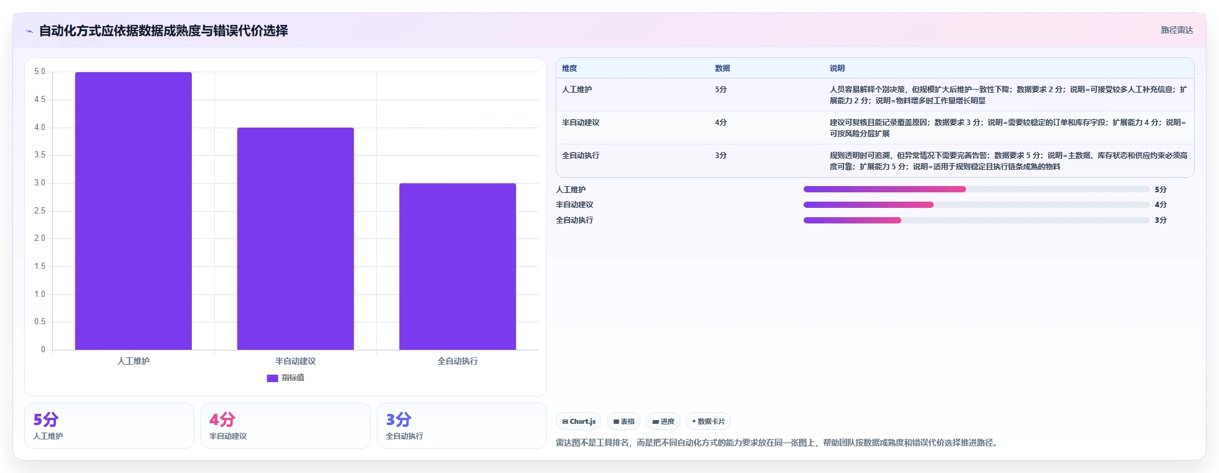Click the description starting 人员容易解释个别决策
The width and height of the screenshot is (1219, 473).
[x=1008, y=95]
